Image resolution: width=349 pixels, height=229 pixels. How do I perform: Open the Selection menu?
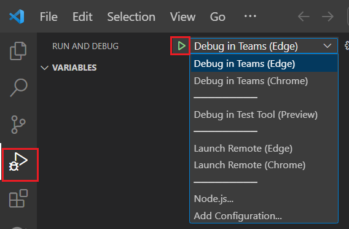(131, 17)
